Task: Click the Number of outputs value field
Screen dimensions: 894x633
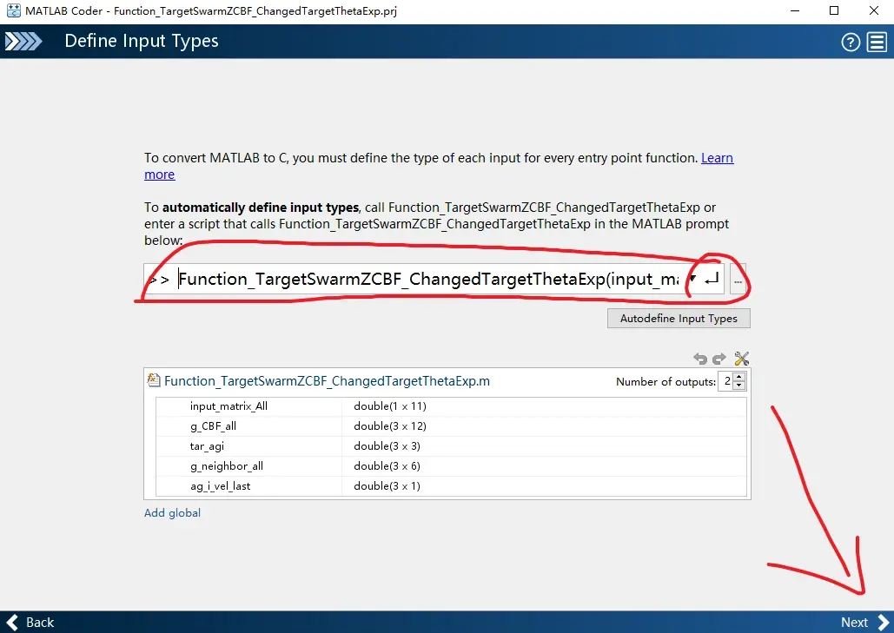Action: pyautogui.click(x=725, y=381)
